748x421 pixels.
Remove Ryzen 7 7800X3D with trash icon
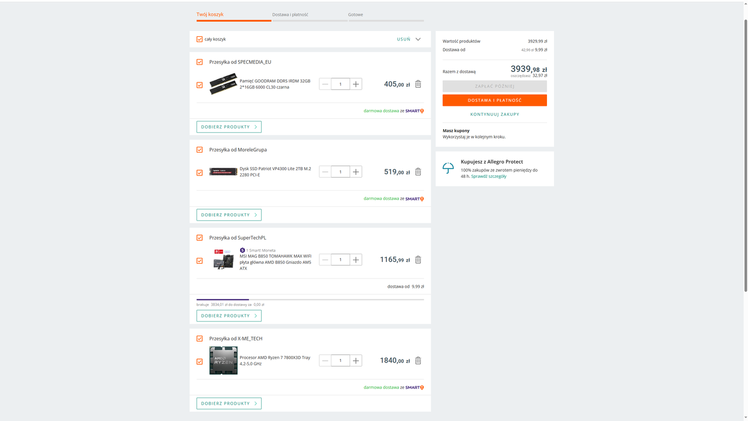(x=418, y=361)
